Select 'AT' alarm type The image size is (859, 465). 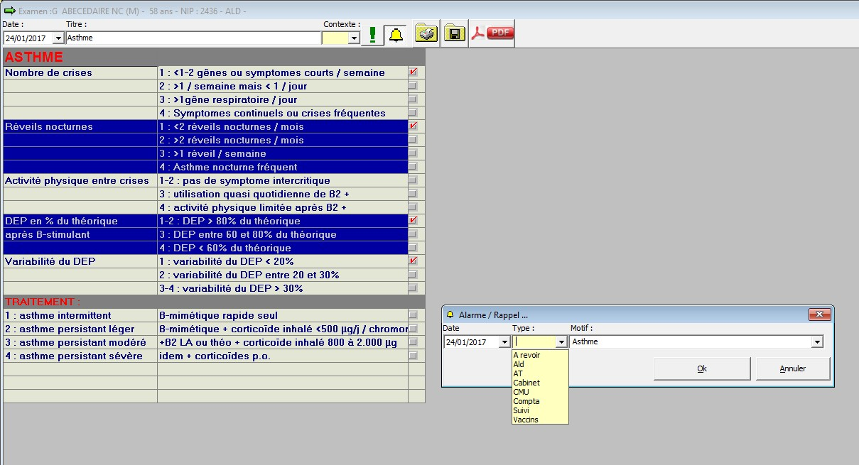point(540,373)
